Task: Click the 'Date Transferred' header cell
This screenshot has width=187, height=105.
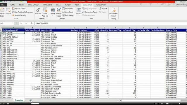Action: point(32,30)
